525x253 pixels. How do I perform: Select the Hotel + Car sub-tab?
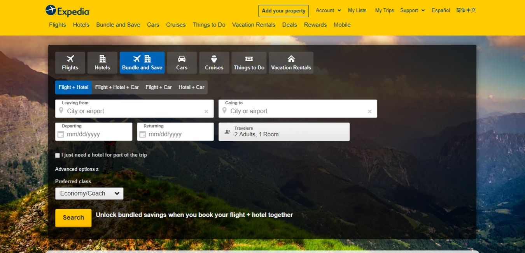coord(191,87)
